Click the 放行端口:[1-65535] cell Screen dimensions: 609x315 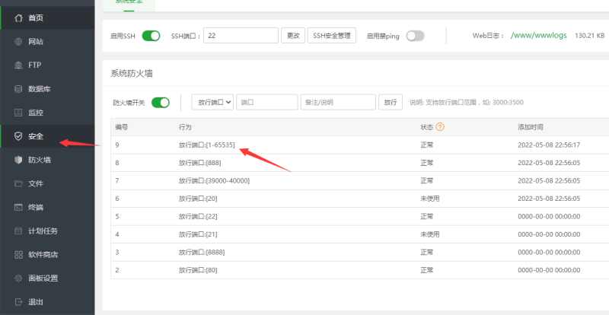tap(206, 145)
